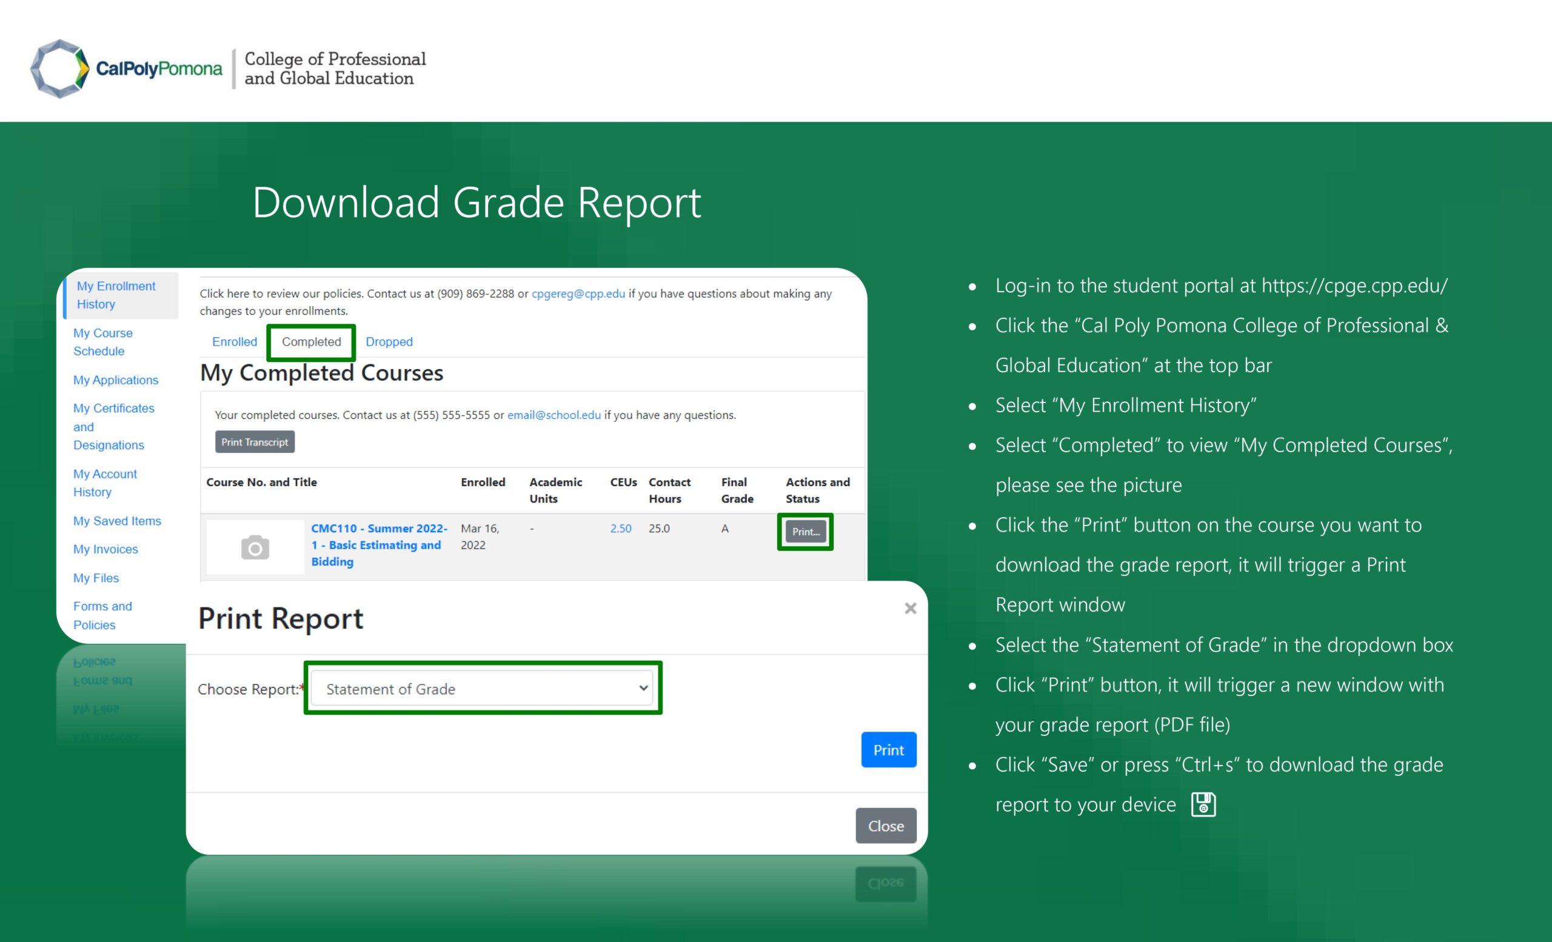Select the Completed tab

coord(310,341)
